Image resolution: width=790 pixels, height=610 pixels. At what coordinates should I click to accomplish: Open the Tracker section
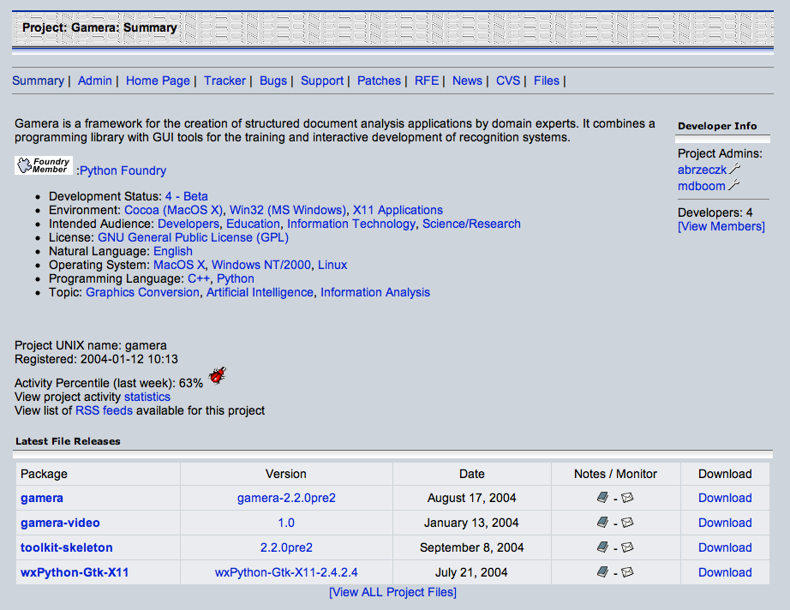(224, 81)
